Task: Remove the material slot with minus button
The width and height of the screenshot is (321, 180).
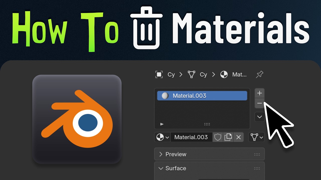Action: coord(260,103)
